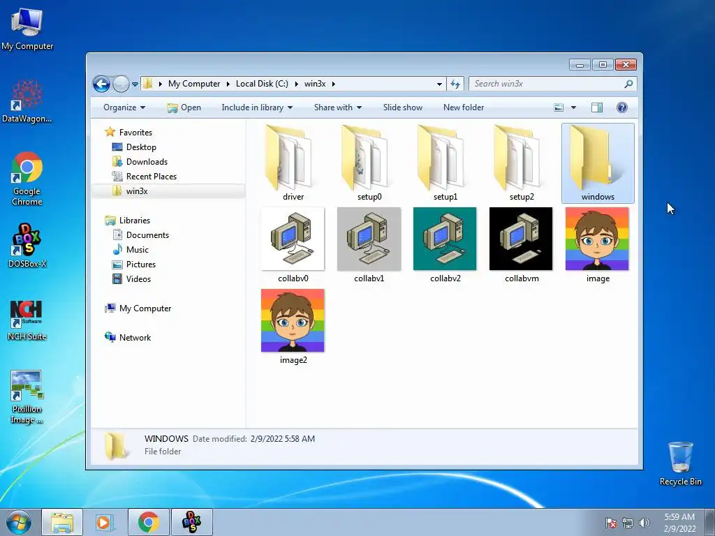Viewport: 715px width, 536px height.
Task: Refresh the win3x folder view
Action: (455, 84)
